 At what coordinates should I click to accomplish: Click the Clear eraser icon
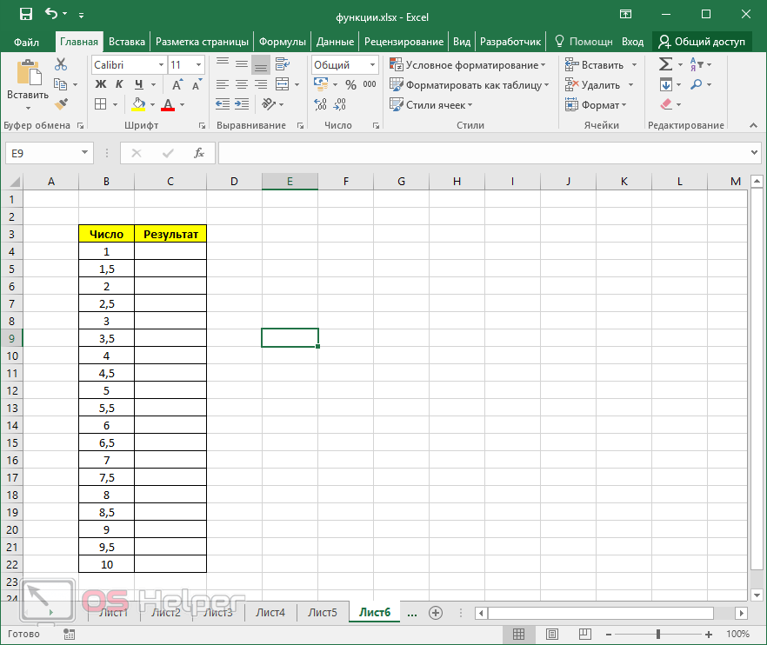coord(666,103)
